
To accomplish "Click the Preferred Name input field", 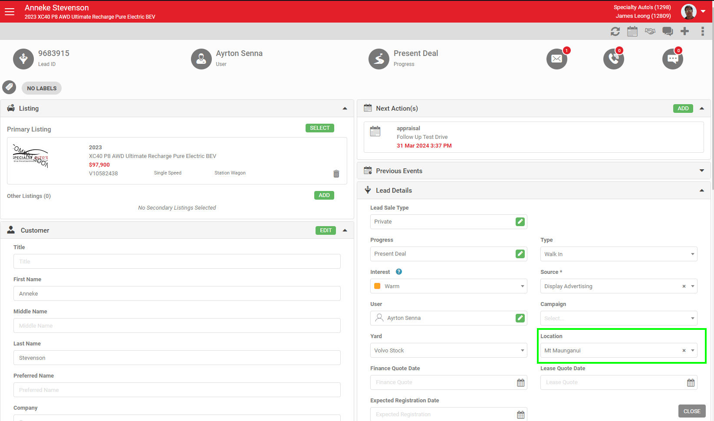I will pyautogui.click(x=177, y=390).
